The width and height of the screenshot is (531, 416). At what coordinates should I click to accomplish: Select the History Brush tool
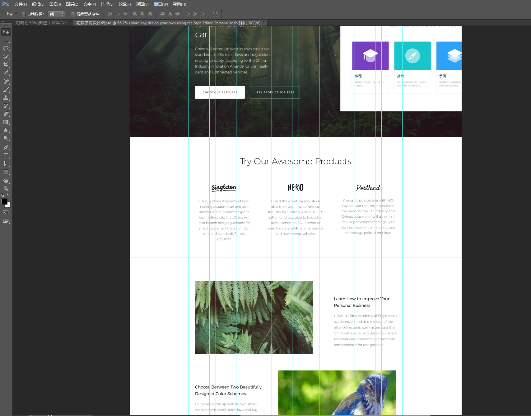[x=6, y=106]
